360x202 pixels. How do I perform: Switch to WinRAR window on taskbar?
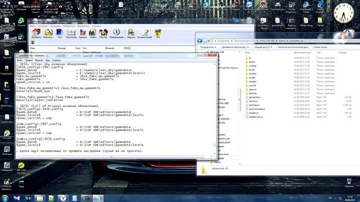coord(86,198)
